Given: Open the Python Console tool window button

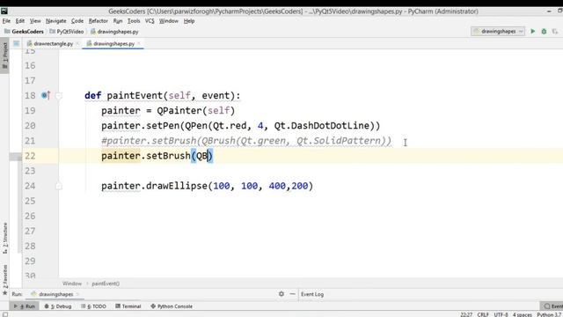Looking at the screenshot, I should click(x=172, y=306).
